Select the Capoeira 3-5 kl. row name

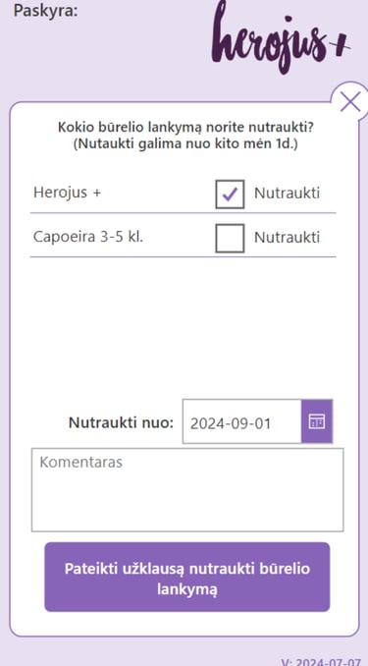[x=88, y=237]
